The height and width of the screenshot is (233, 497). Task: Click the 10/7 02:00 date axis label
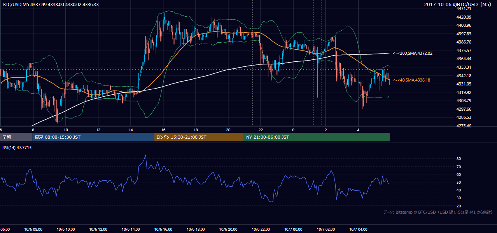coord(325,229)
